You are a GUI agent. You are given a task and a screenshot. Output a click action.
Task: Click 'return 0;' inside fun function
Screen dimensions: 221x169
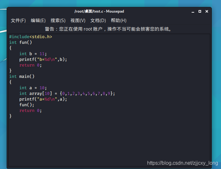30,65
